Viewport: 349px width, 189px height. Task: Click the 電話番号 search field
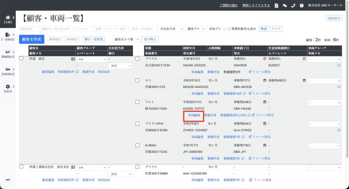click(29, 29)
